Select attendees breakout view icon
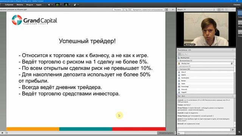242x136 pixels. 183,54
